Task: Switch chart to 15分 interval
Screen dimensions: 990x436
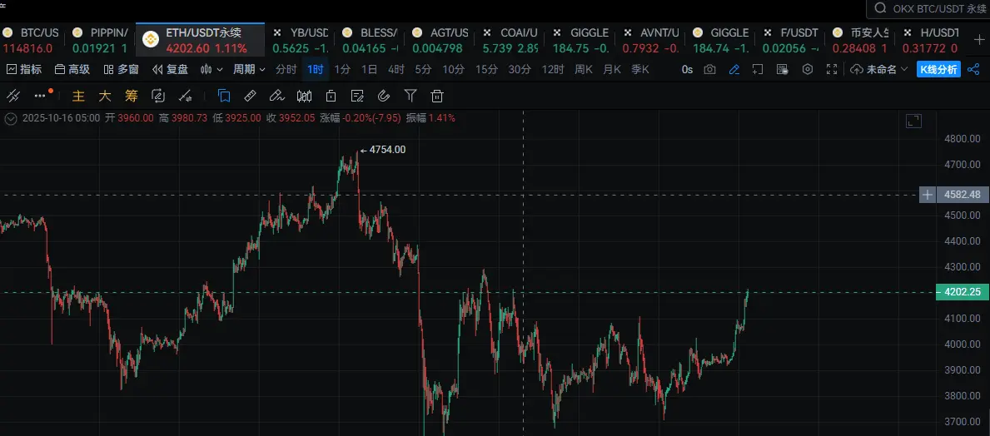Action: click(x=486, y=69)
